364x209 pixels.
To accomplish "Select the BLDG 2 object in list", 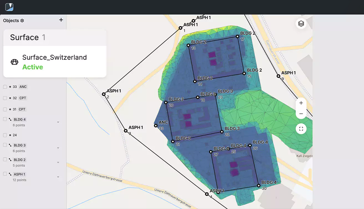I will (20, 160).
